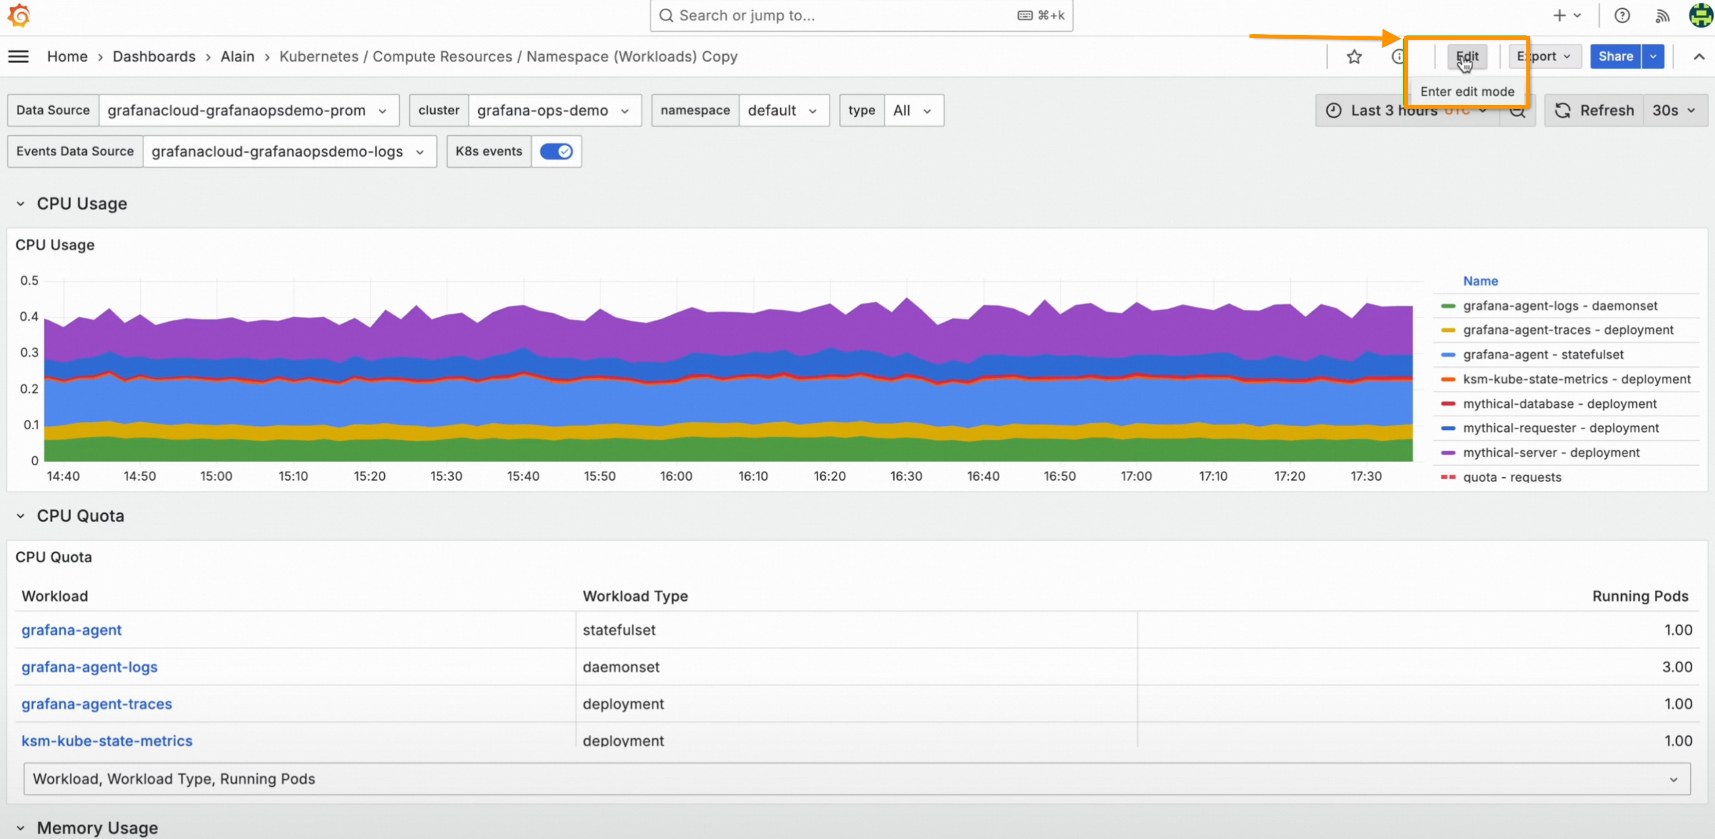This screenshot has width=1715, height=839.
Task: Open the news feed RSS icon
Action: tap(1662, 15)
